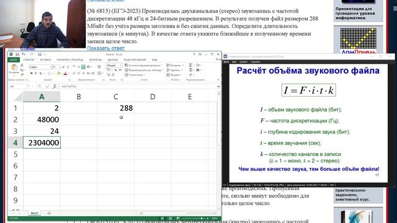This screenshot has width=397, height=223.
Task: Switch to the Formulas ribbon tab
Action: (x=96, y=60)
